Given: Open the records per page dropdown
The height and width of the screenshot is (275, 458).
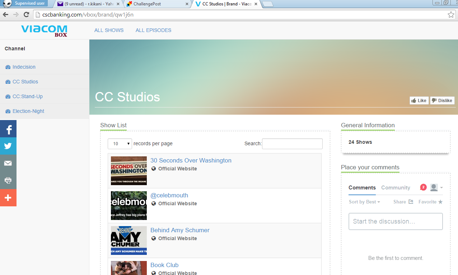Looking at the screenshot, I should tap(120, 144).
